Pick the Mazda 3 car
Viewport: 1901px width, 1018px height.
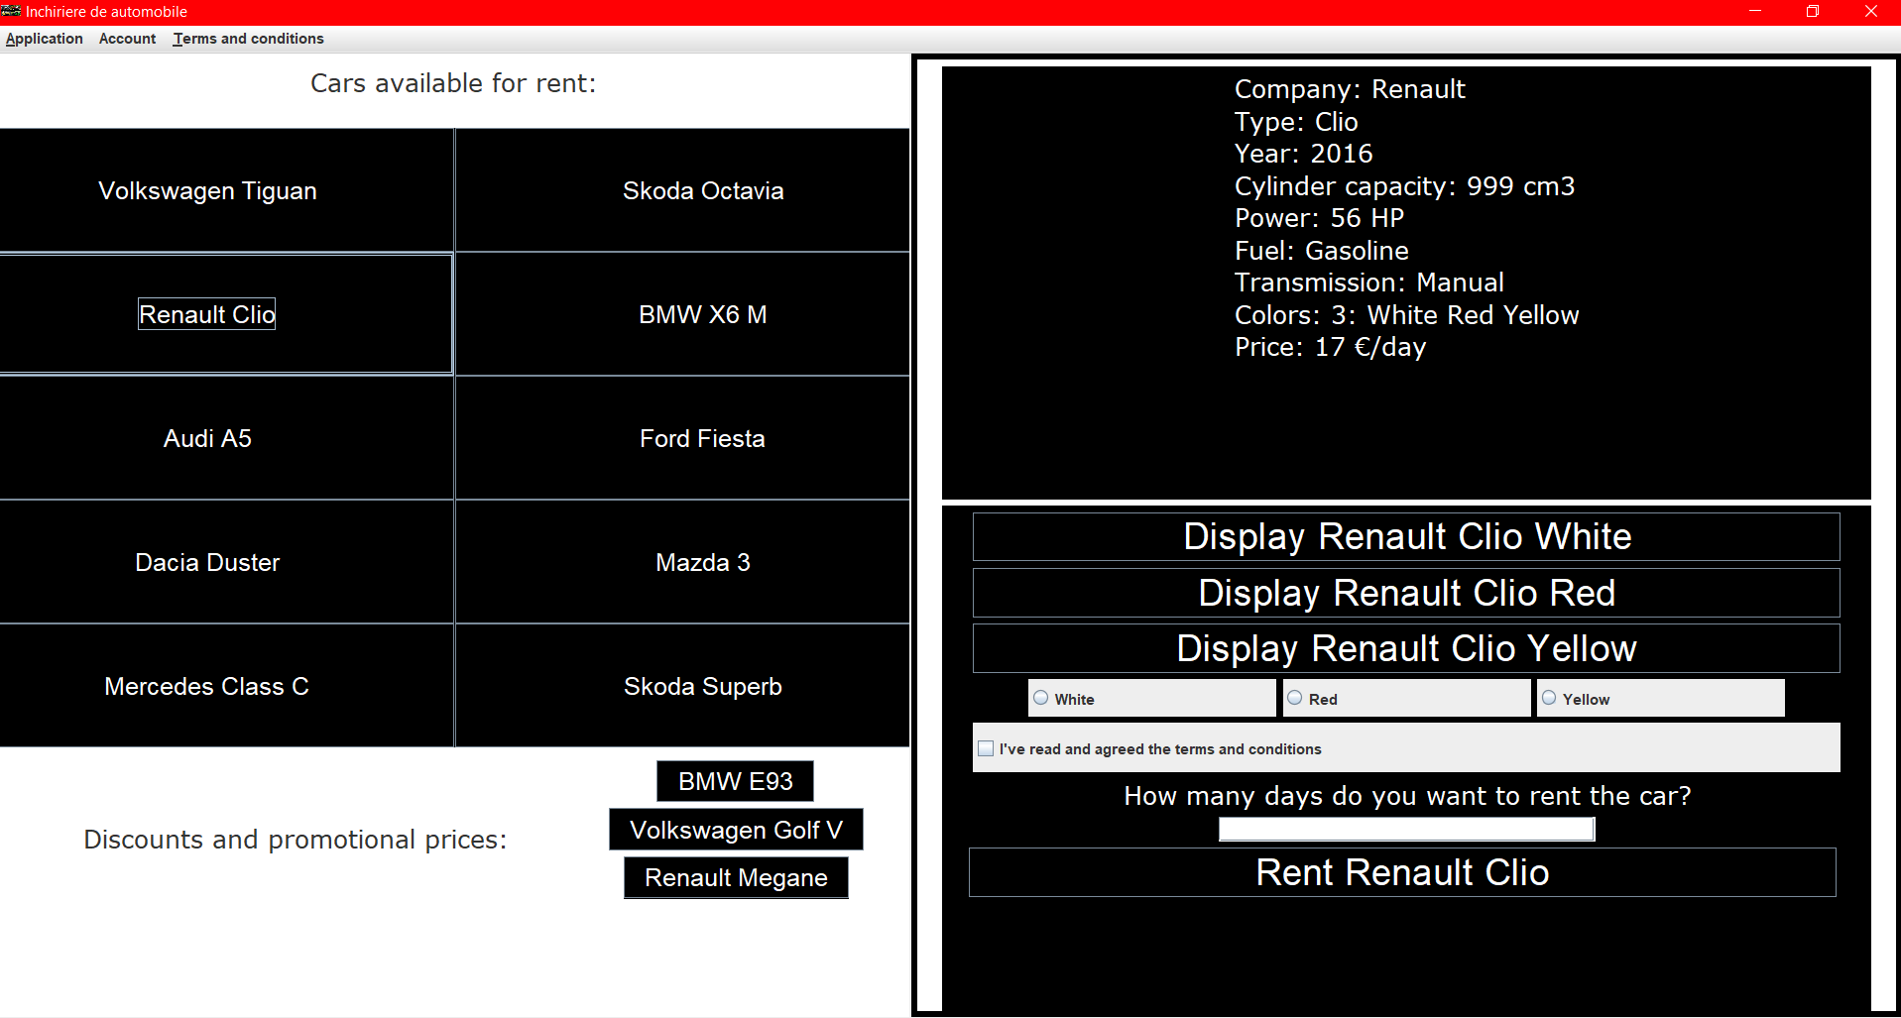(x=682, y=562)
